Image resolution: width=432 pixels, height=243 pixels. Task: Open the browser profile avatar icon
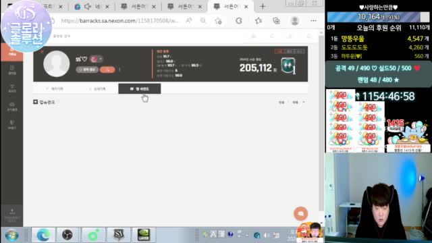click(x=294, y=21)
